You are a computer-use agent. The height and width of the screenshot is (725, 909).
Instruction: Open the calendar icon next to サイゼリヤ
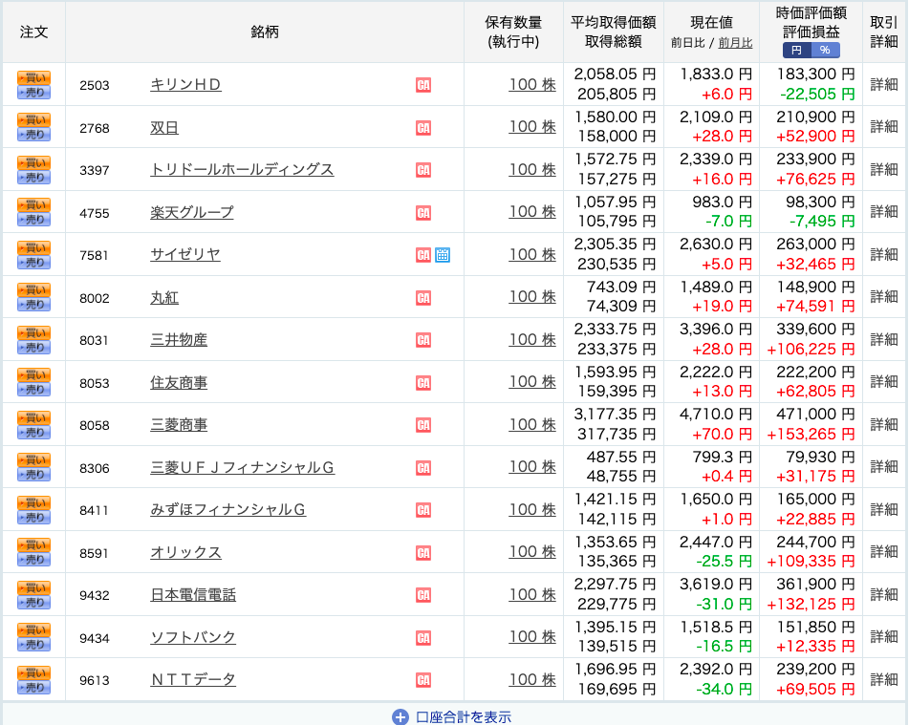(443, 255)
